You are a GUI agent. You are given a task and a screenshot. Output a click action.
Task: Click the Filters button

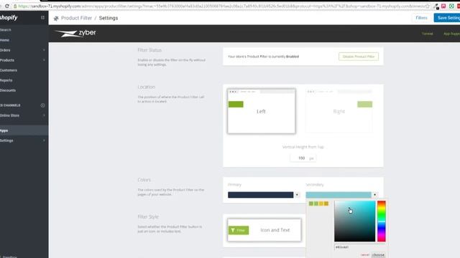pos(421,18)
